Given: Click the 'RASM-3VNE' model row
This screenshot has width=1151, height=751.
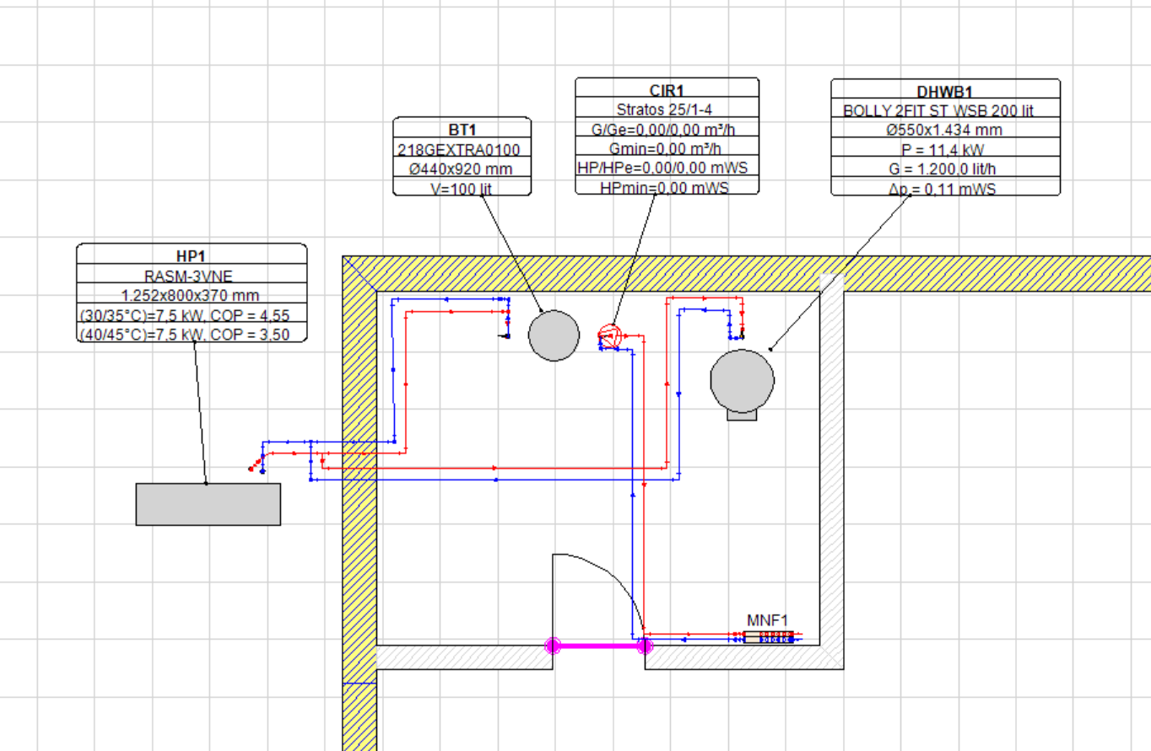Looking at the screenshot, I should [192, 273].
